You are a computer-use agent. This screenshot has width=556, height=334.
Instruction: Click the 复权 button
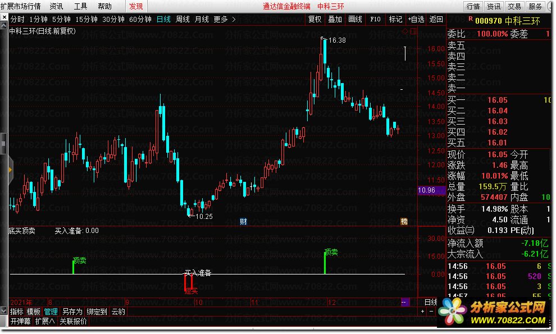click(315, 19)
